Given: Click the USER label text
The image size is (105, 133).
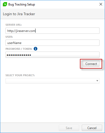Looking at the screenshot, I should click(x=9, y=37).
